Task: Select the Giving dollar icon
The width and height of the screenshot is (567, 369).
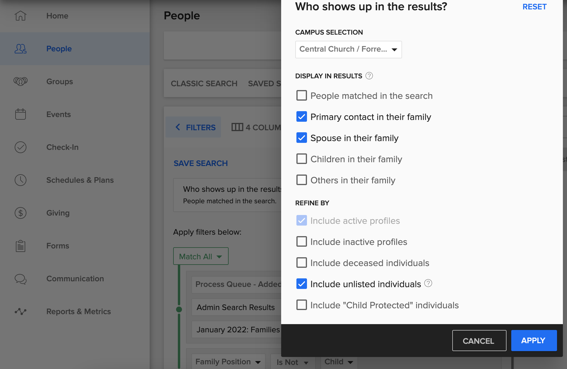Action: pos(20,213)
